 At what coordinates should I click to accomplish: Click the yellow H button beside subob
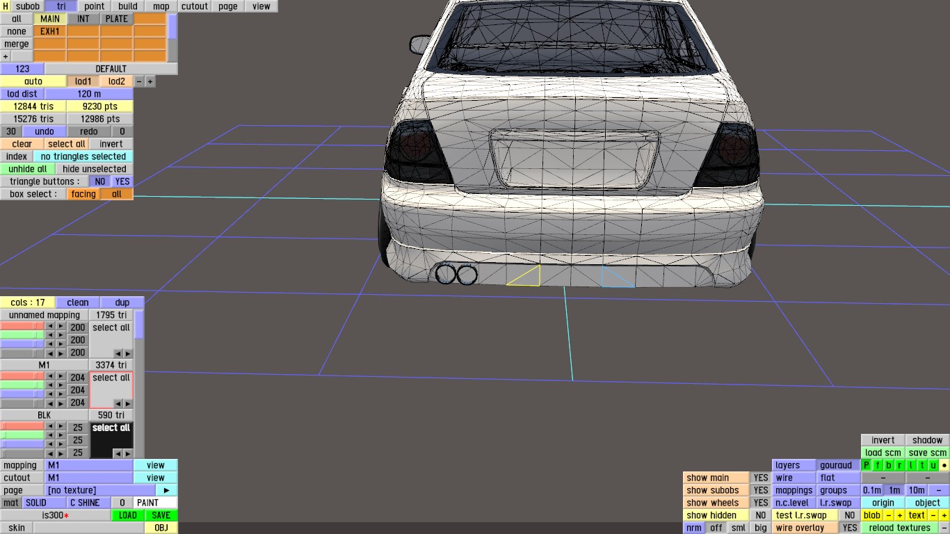pyautogui.click(x=6, y=6)
